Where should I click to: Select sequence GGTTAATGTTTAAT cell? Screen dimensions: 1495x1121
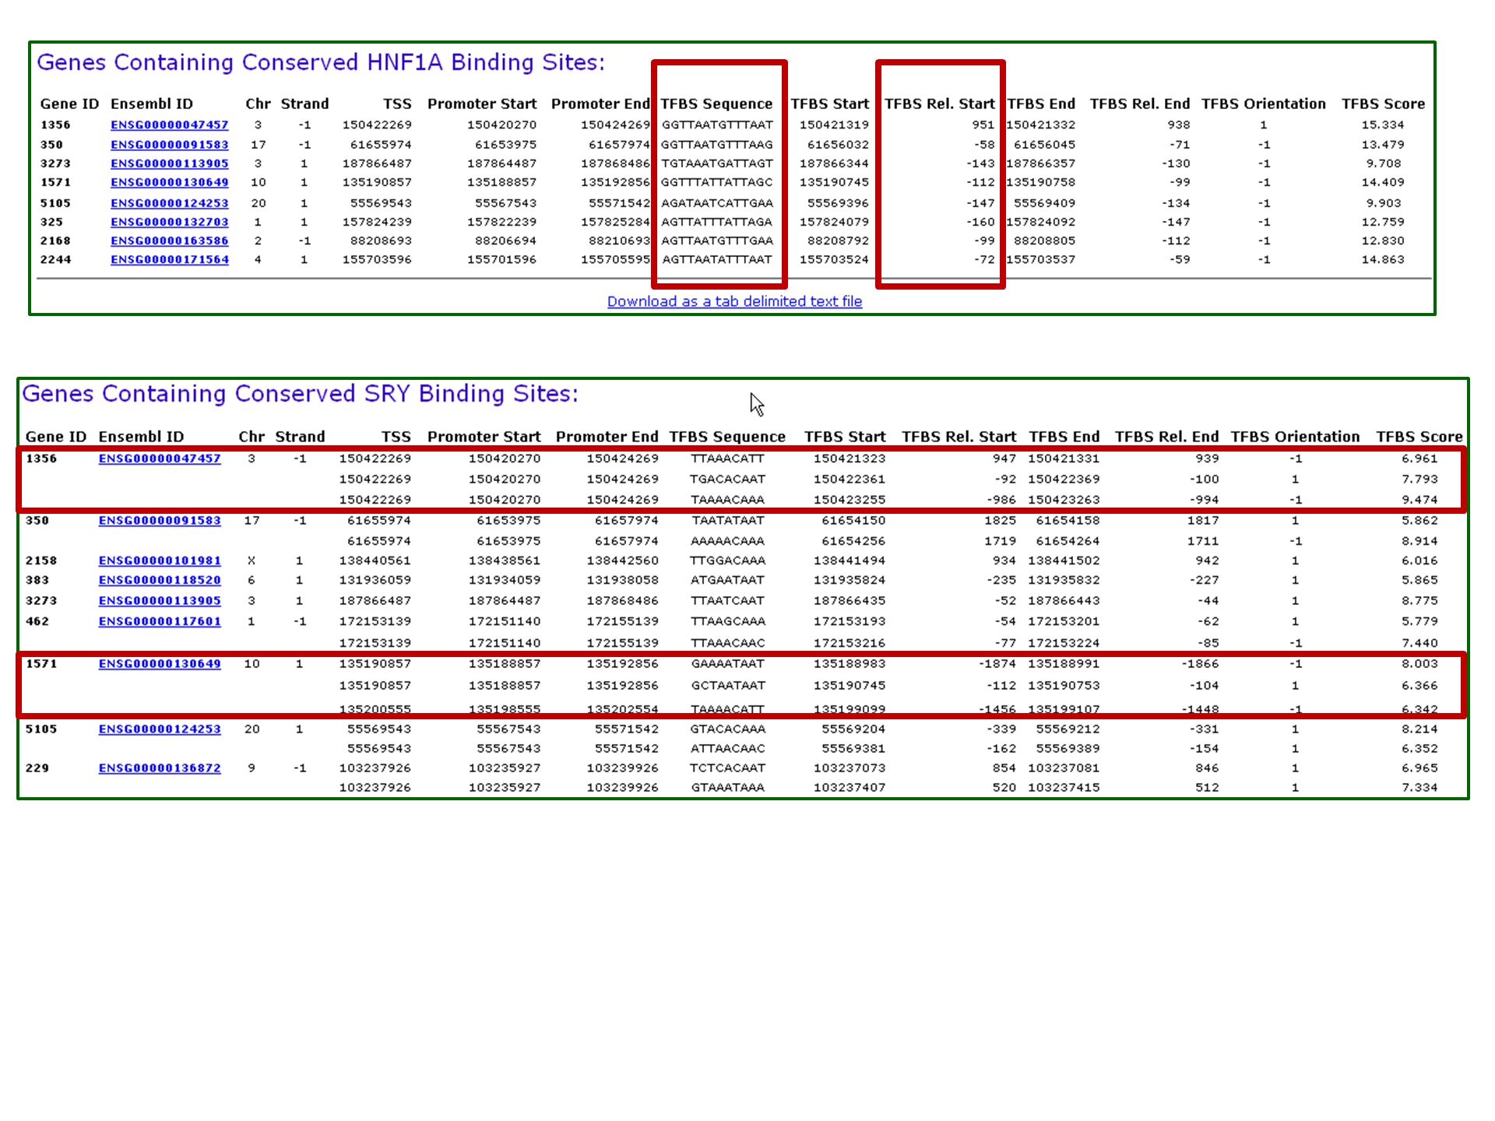pos(717,125)
